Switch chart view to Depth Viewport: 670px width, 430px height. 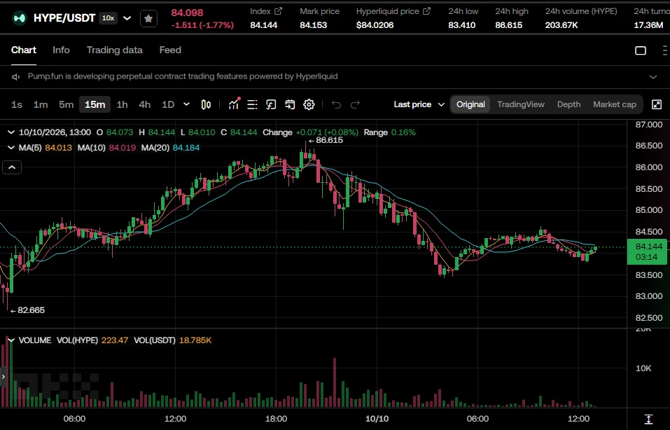tap(568, 105)
